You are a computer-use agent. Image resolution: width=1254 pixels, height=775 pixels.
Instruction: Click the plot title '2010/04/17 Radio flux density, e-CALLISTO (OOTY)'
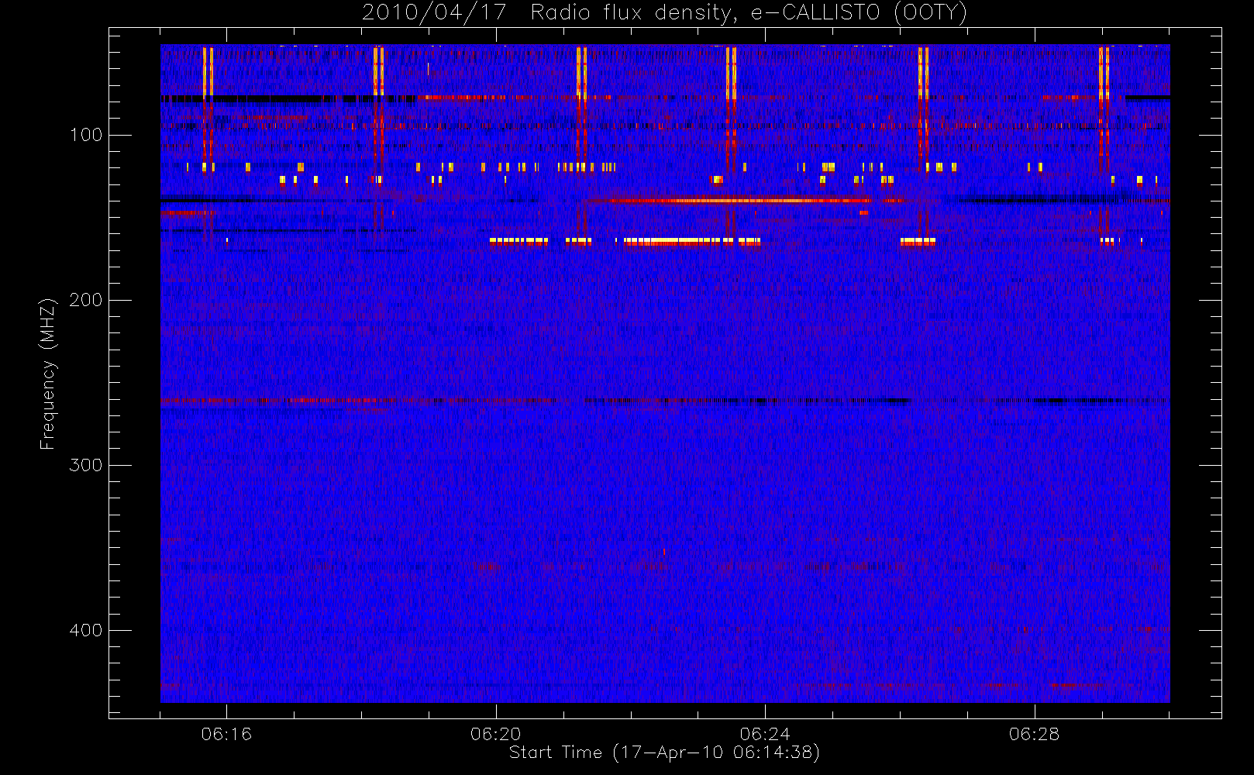[x=664, y=12]
